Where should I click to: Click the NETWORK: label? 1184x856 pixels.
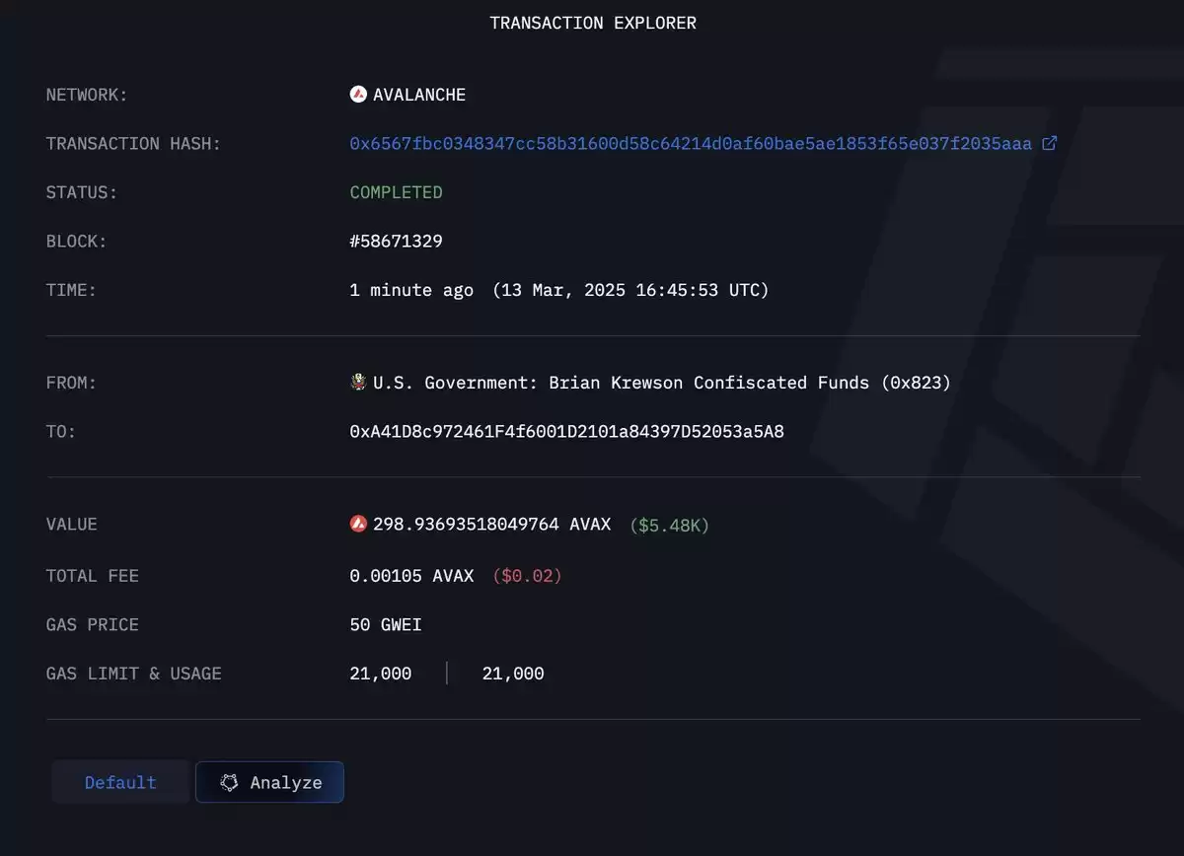pyautogui.click(x=87, y=95)
